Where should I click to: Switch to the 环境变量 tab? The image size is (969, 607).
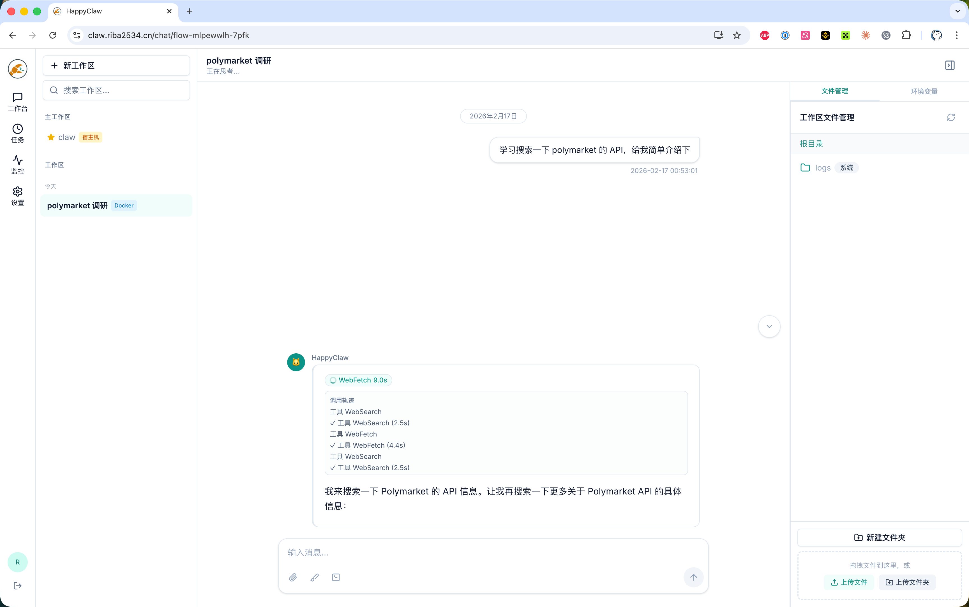924,91
